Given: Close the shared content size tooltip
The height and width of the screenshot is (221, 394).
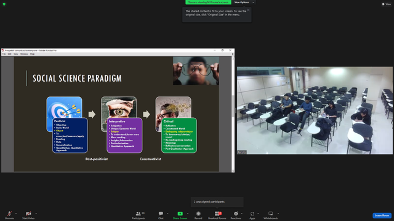Looking at the screenshot, I should [248, 10].
